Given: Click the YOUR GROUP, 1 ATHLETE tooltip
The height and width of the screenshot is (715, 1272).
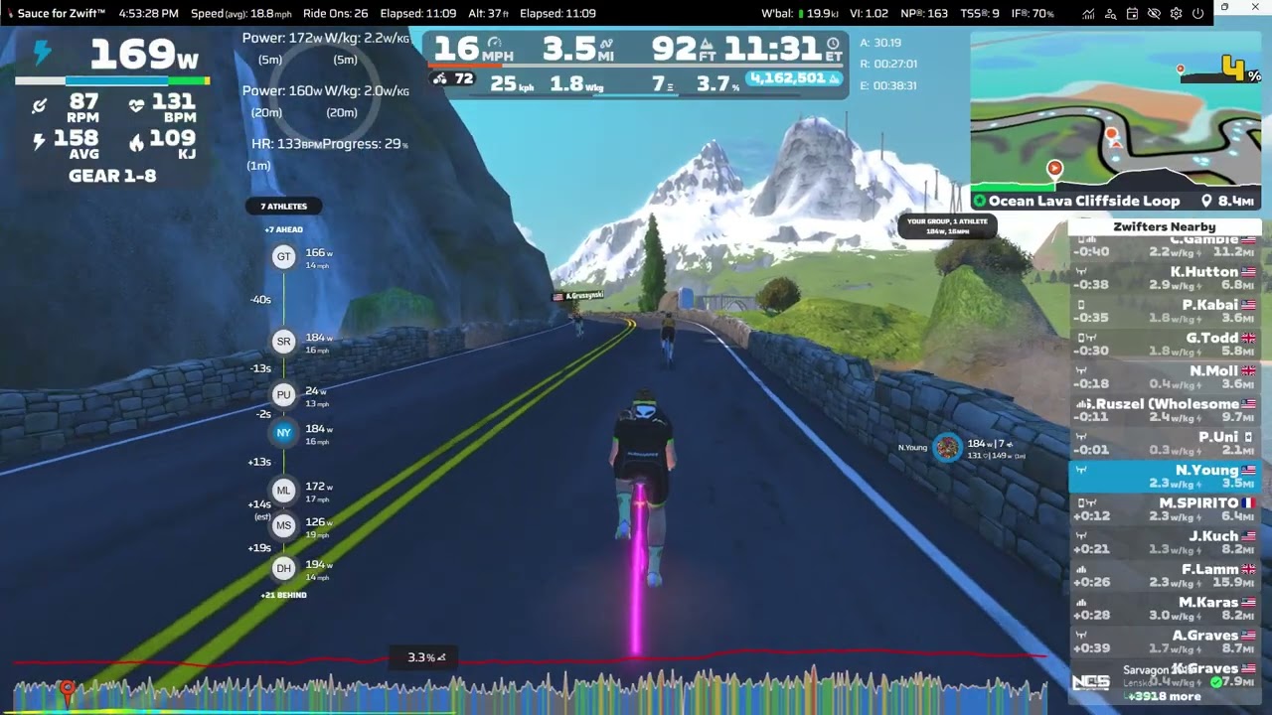Looking at the screenshot, I should 947,225.
